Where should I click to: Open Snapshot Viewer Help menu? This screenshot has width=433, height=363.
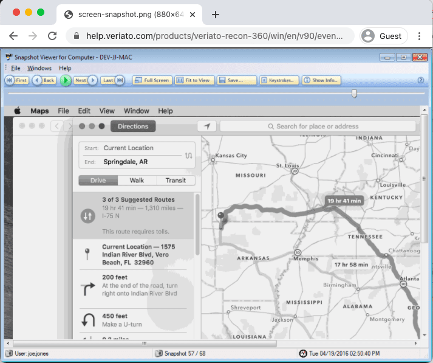[x=65, y=68]
